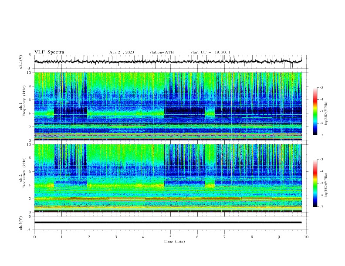The width and height of the screenshot is (345, 266).
Task: Click the '6' tick on the time axis
Action: (x=197, y=237)
